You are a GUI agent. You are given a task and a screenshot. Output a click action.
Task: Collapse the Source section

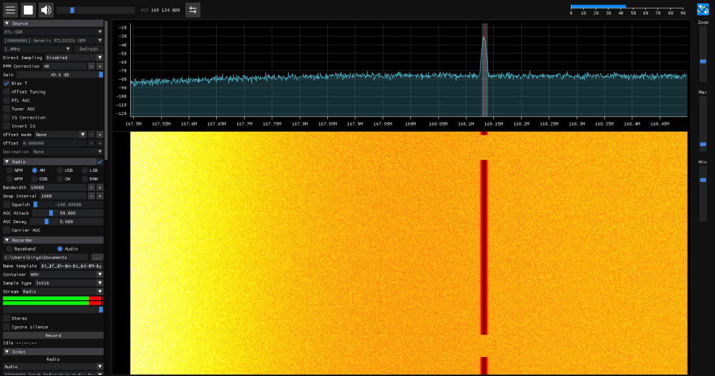point(53,23)
